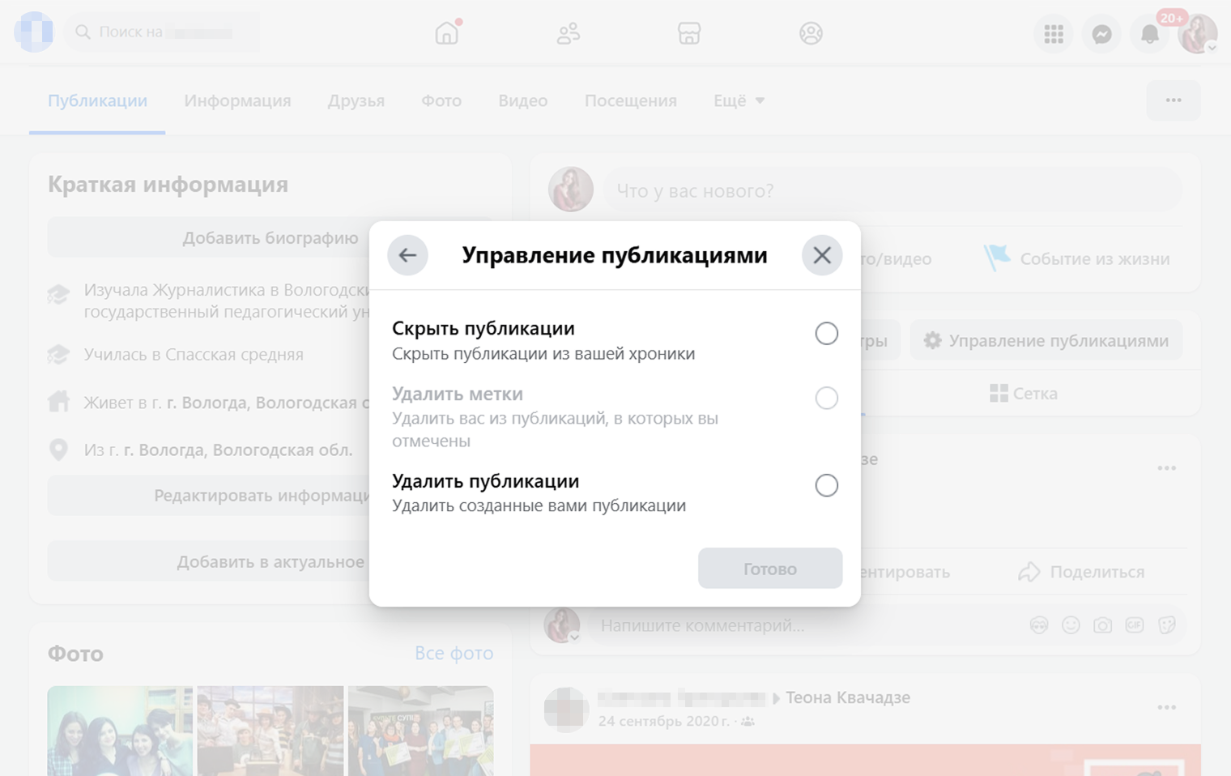Click the site logo

click(34, 32)
